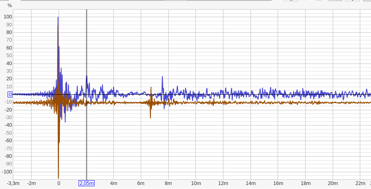The width and height of the screenshot is (371, 189).
Task: Click the blue 2,05m cursor time readout
Action: point(87,183)
